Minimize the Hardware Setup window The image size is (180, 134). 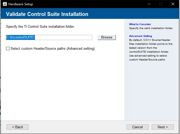tap(149, 4)
